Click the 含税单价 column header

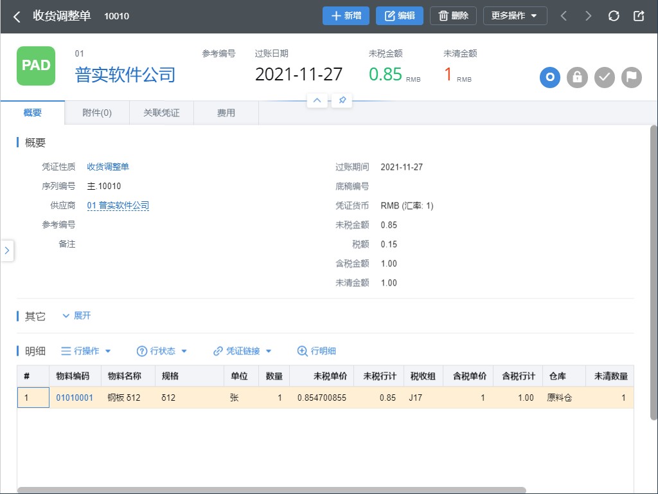click(468, 376)
